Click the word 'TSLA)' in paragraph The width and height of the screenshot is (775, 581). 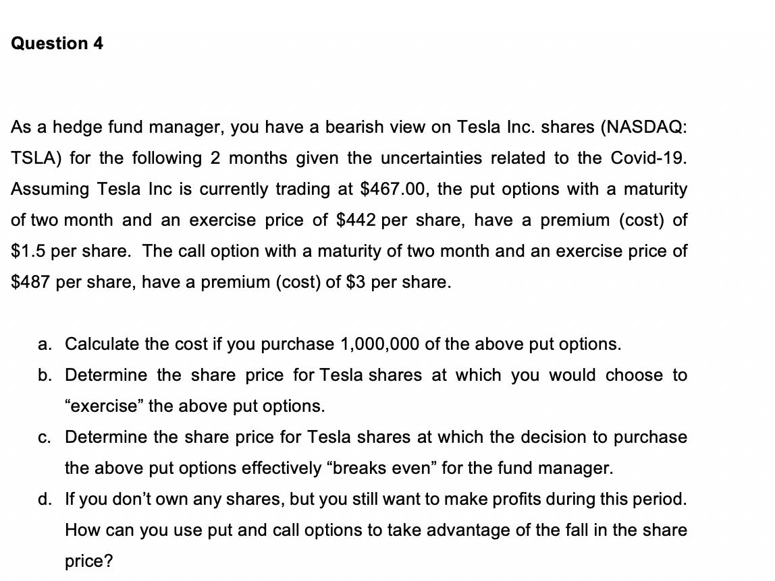tap(36, 158)
